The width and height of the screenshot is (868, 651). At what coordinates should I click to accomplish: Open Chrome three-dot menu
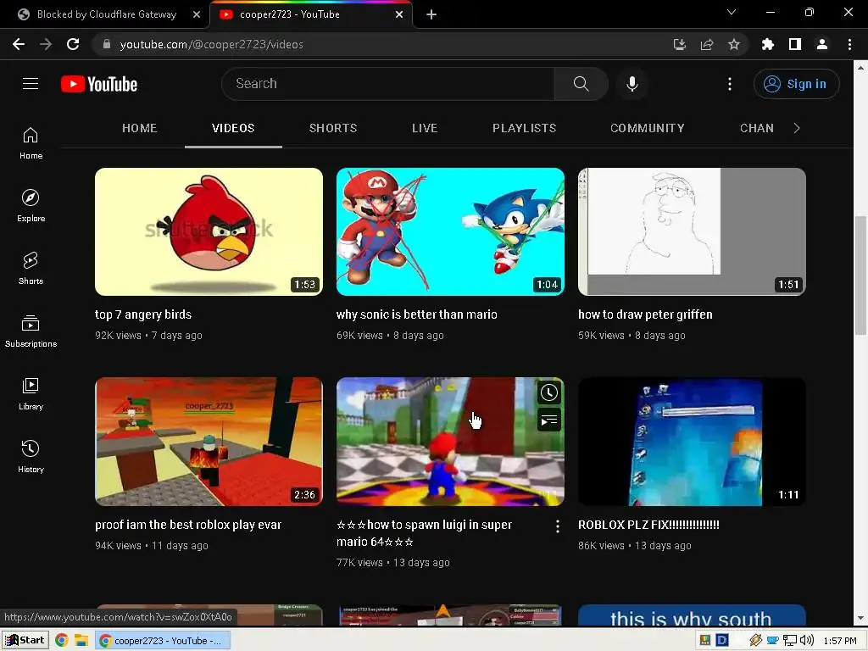(849, 44)
